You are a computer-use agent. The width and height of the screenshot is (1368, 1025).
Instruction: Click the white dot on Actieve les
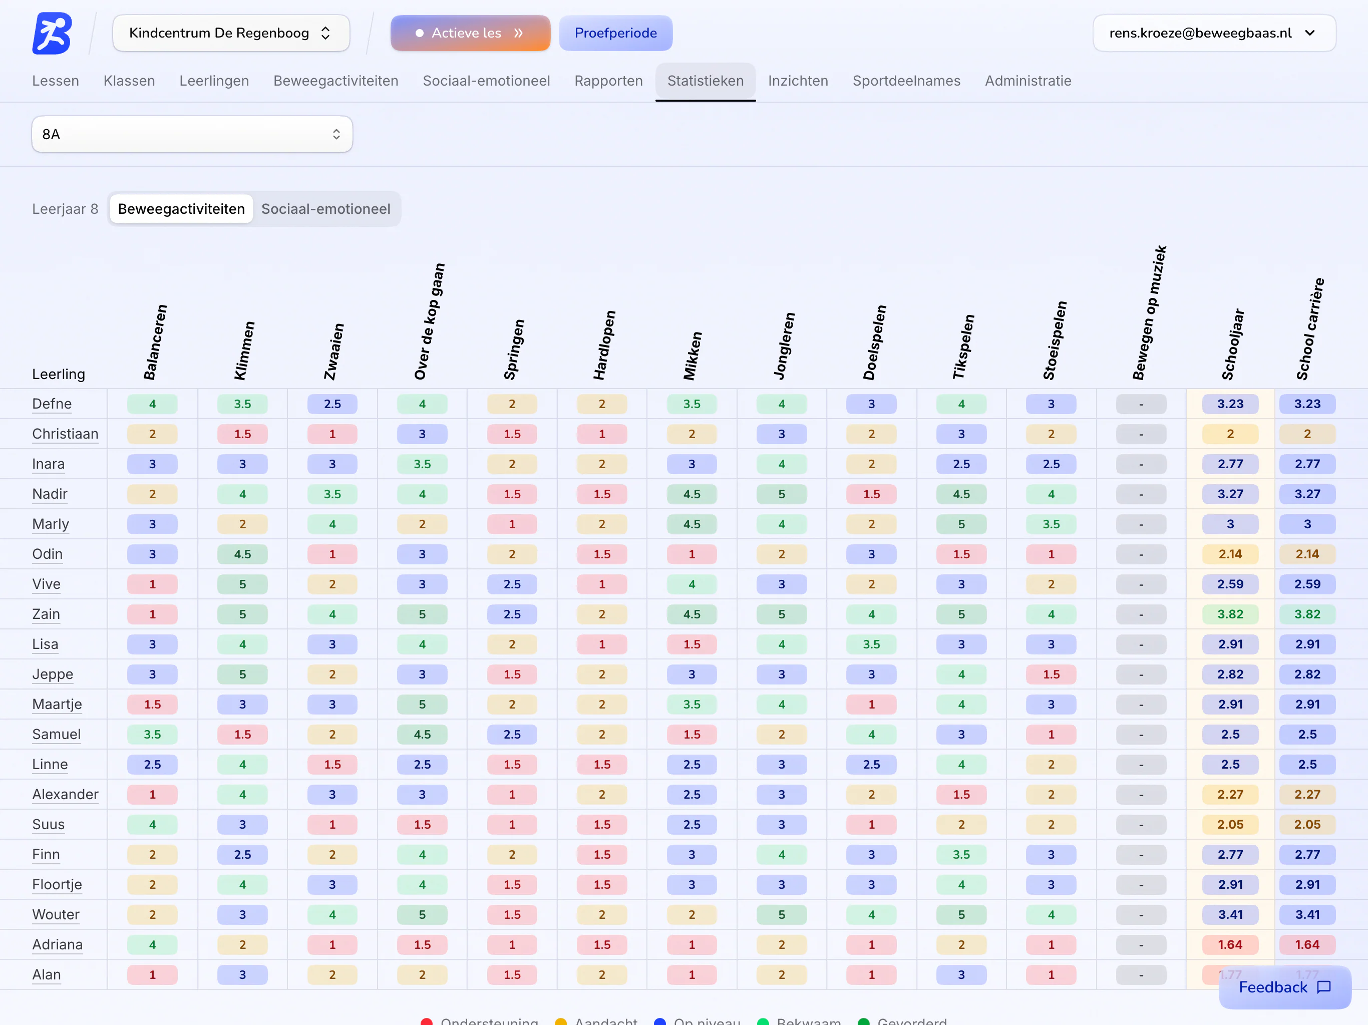[x=419, y=33]
